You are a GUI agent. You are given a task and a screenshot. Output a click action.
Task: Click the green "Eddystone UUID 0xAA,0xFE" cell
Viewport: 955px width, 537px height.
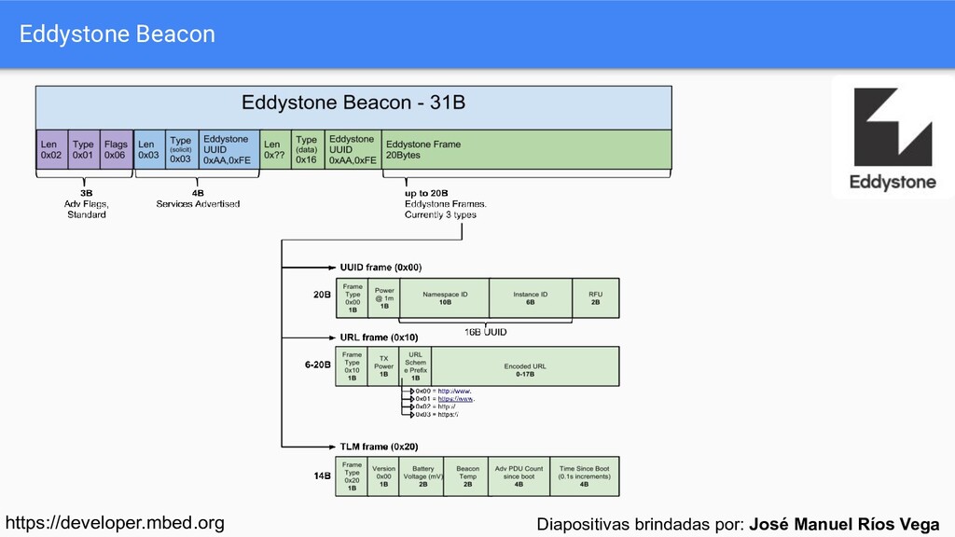click(353, 150)
